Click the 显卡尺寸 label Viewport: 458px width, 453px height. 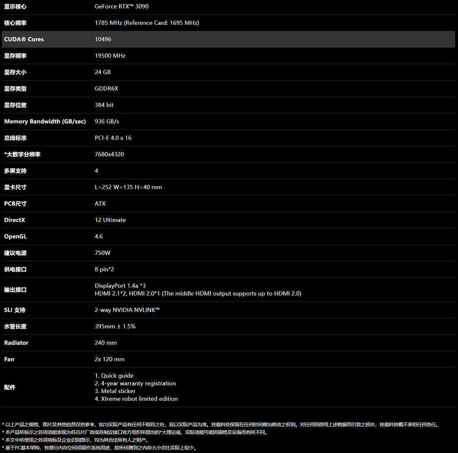pyautogui.click(x=15, y=187)
